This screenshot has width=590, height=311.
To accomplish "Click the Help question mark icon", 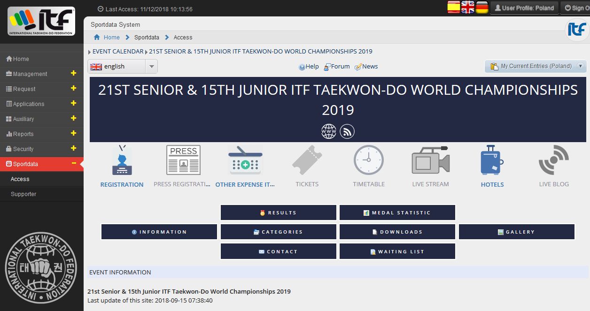I will pos(302,67).
